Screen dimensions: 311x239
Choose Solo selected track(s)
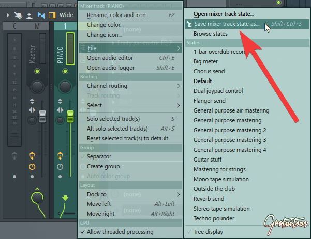(x=130, y=119)
